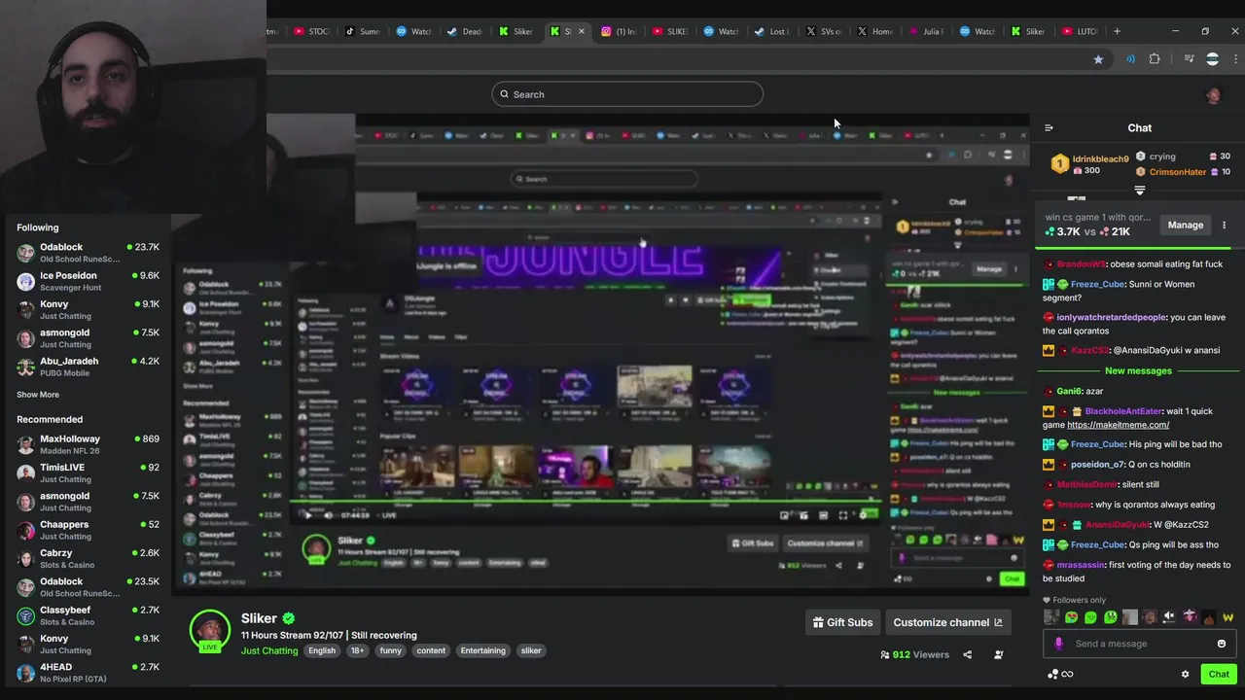Screen dimensions: 1245x700
Task: Click poseidon_o7 username in chat
Action: pyautogui.click(x=1097, y=465)
